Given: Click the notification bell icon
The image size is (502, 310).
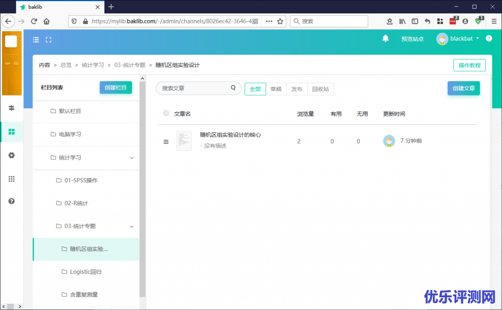Looking at the screenshot, I should pyautogui.click(x=385, y=39).
